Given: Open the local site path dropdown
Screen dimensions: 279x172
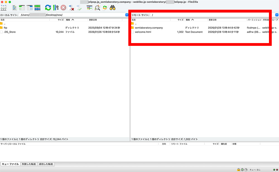Looking at the screenshot, I should pos(126,15).
